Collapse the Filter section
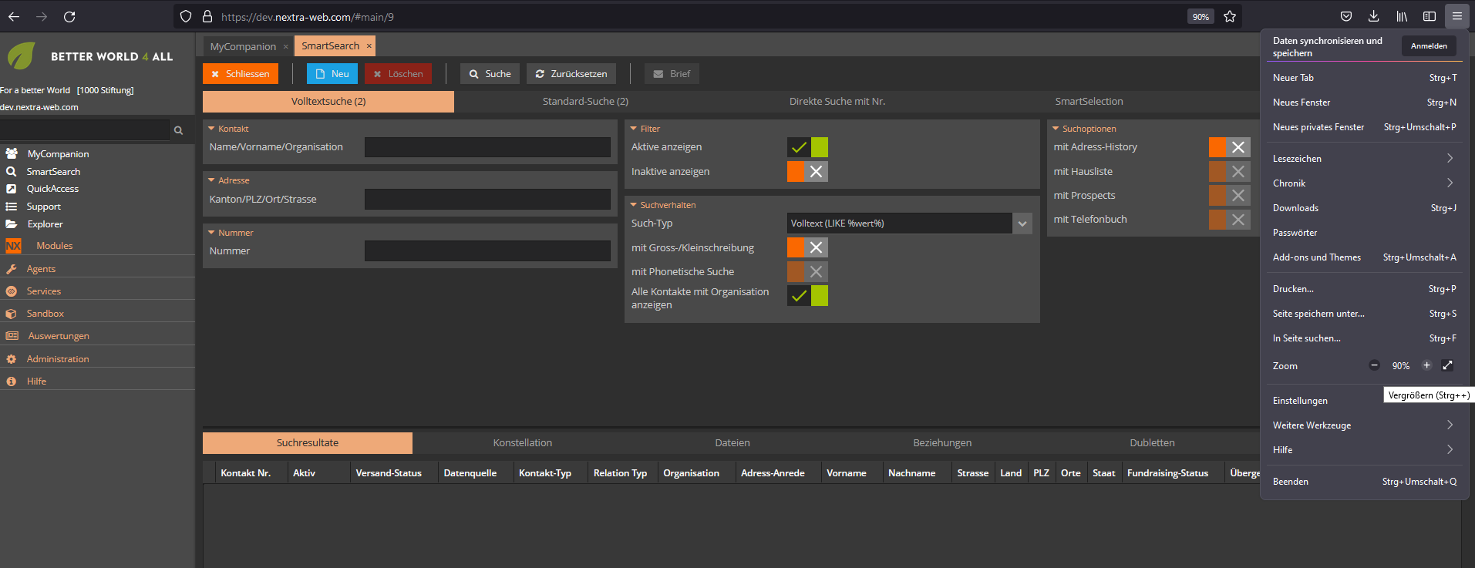The height and width of the screenshot is (568, 1475). tap(634, 129)
